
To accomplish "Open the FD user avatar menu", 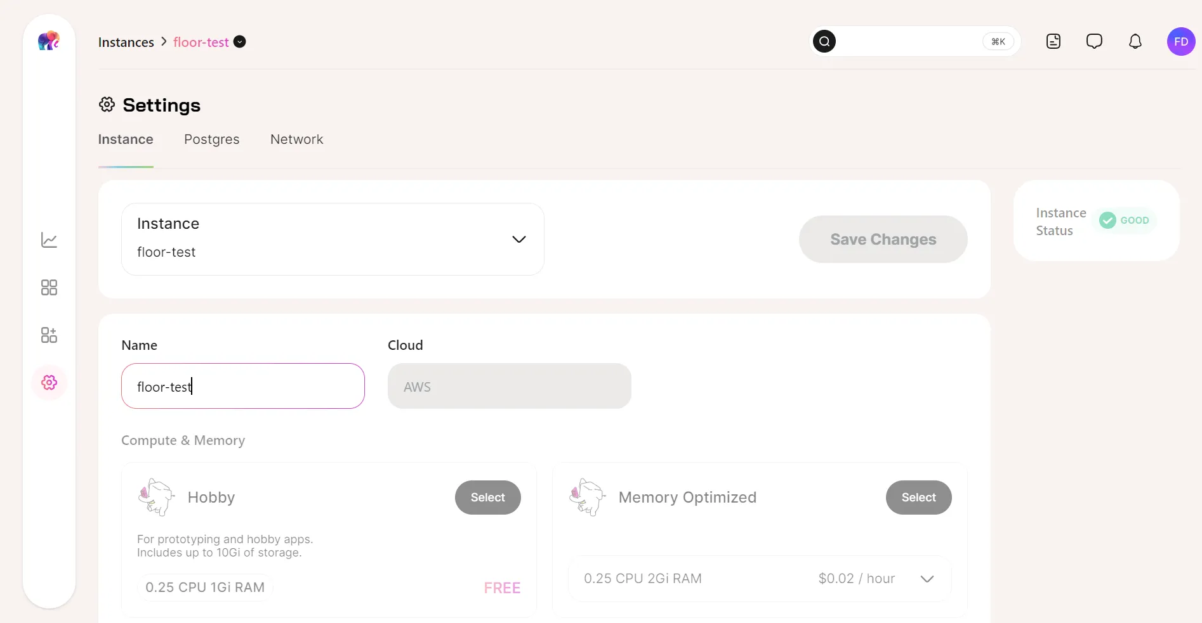I will click(x=1181, y=42).
